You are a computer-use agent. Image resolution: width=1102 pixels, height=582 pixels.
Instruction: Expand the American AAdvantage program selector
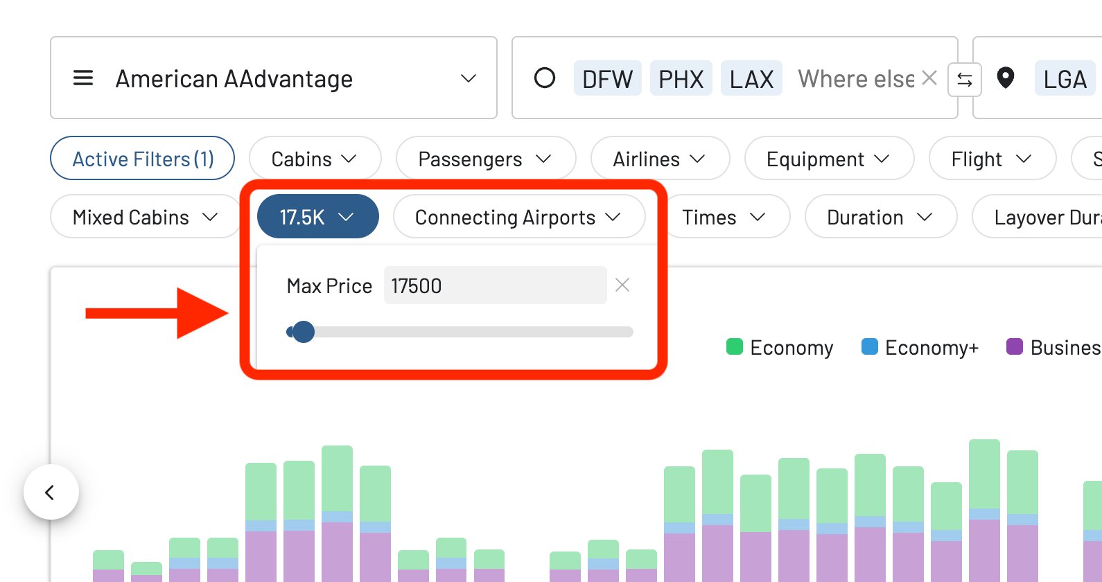click(274, 78)
